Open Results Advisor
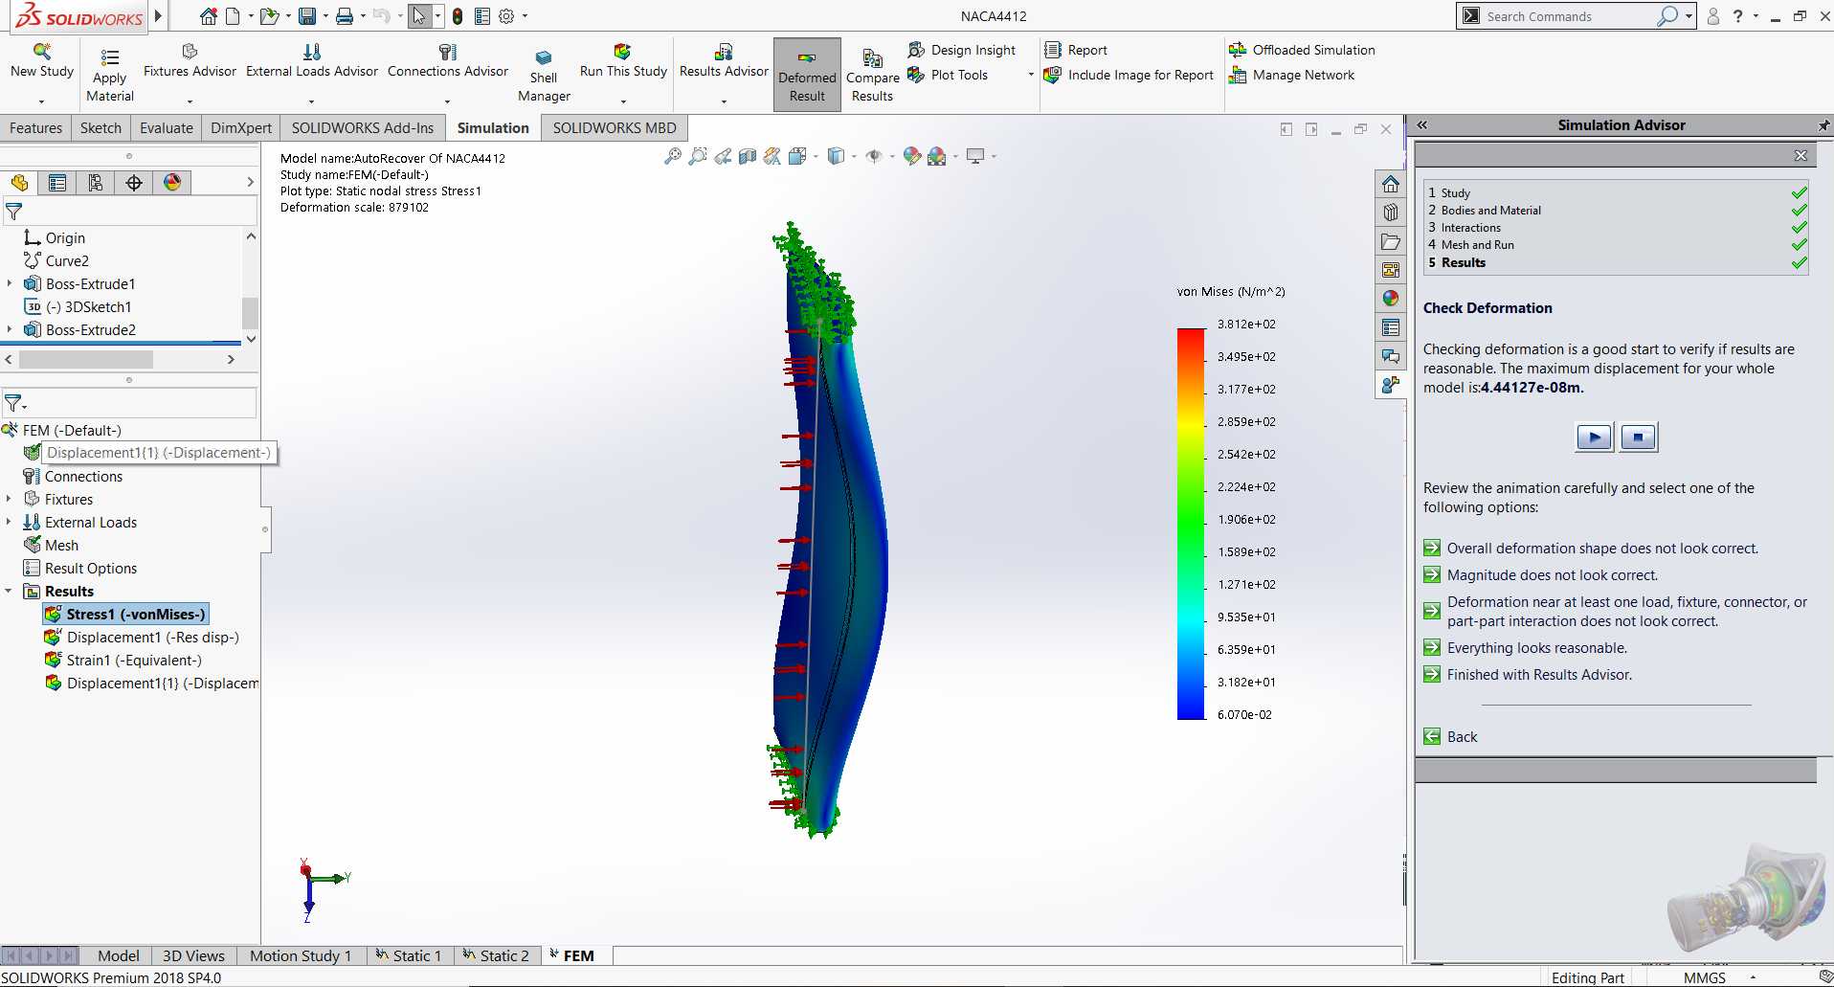This screenshot has height=987, width=1834. (x=724, y=61)
